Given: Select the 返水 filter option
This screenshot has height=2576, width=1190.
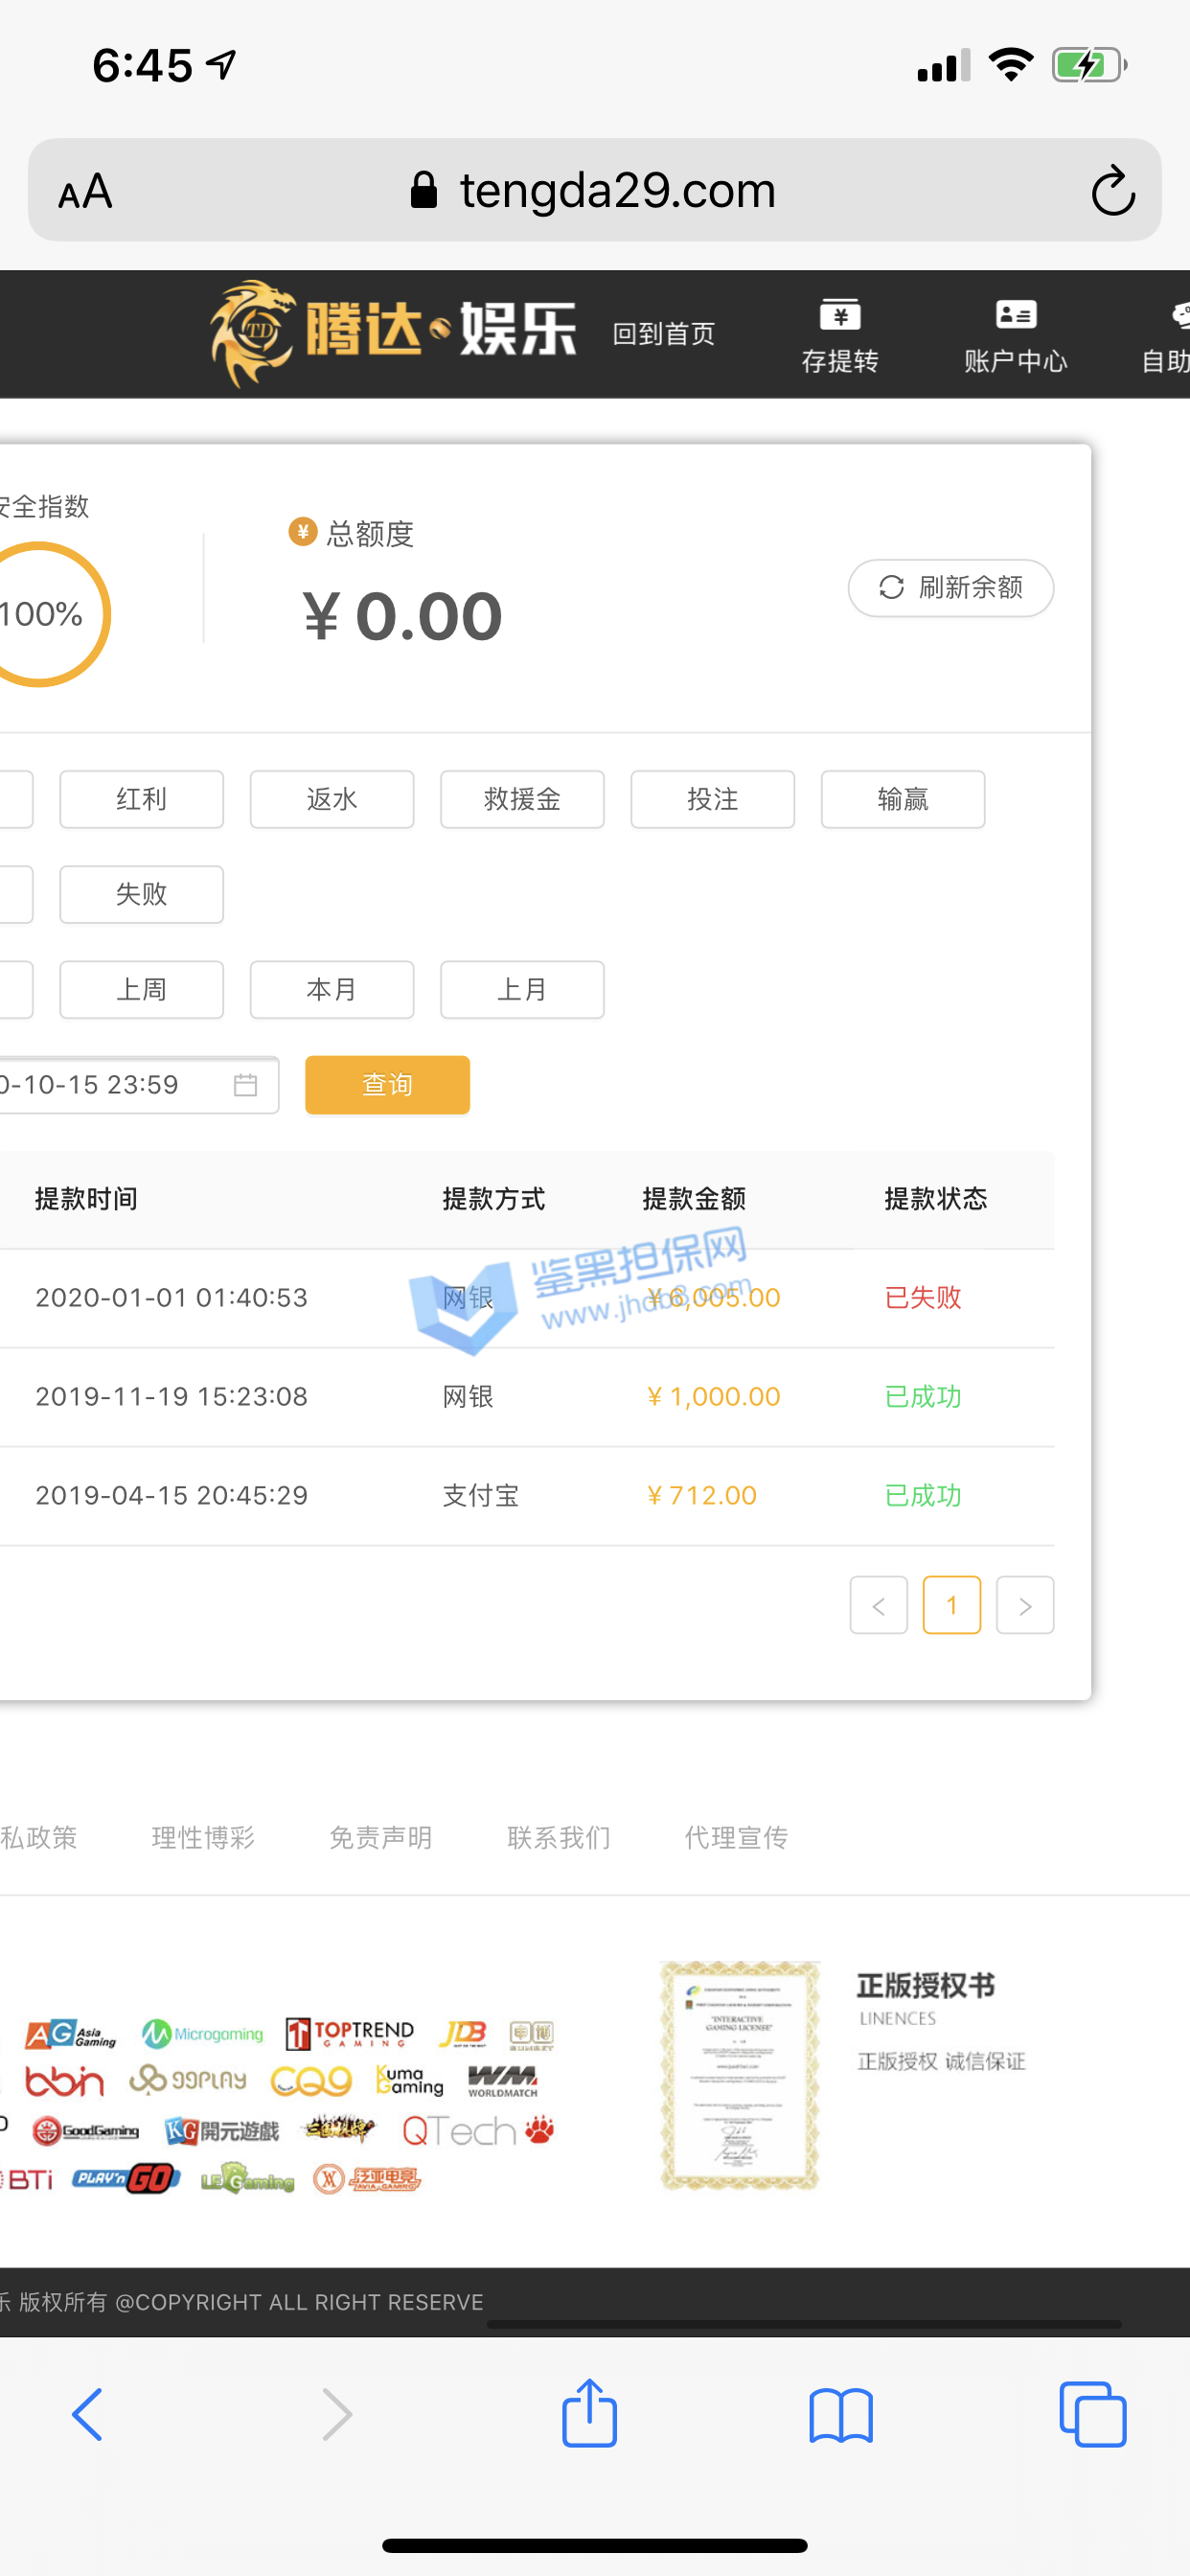Looking at the screenshot, I should (331, 799).
